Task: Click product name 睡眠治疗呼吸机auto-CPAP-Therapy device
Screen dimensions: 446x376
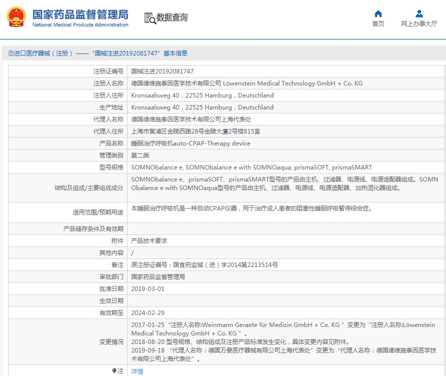Action: [190, 143]
